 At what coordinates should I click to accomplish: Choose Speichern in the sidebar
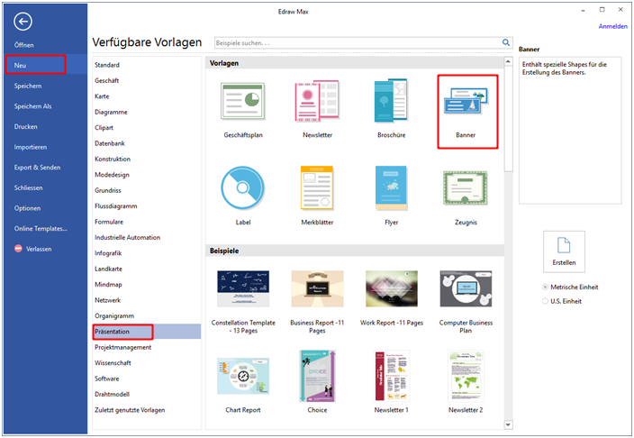pos(28,86)
